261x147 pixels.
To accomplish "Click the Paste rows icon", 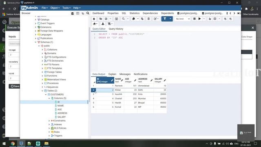I will tap(142, 19).
